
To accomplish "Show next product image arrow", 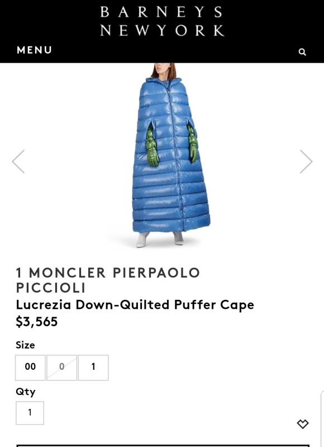I will coord(306,161).
